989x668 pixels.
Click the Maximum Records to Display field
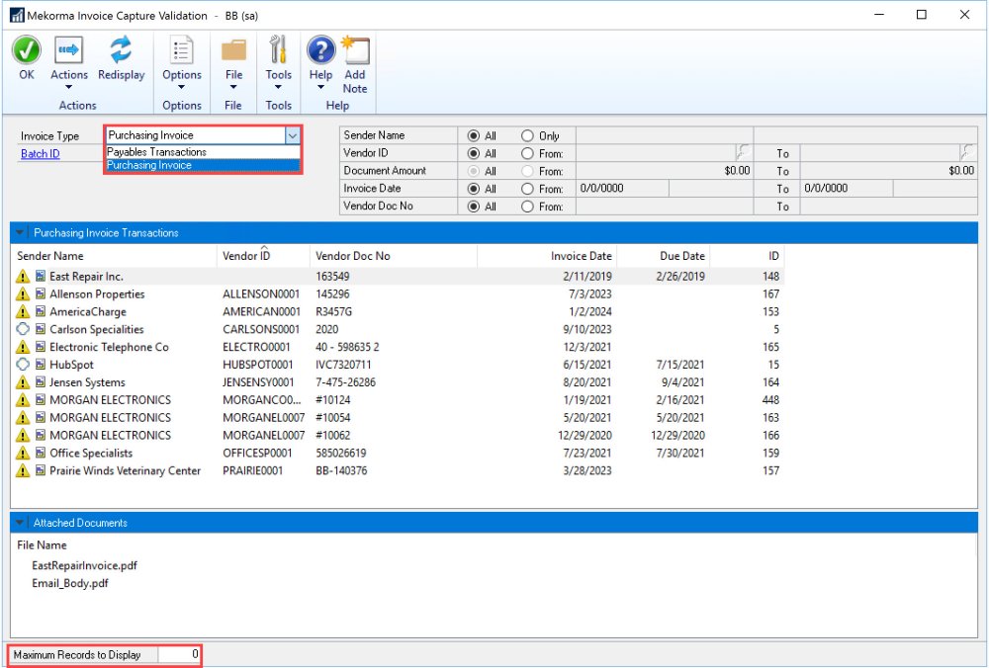pos(178,654)
